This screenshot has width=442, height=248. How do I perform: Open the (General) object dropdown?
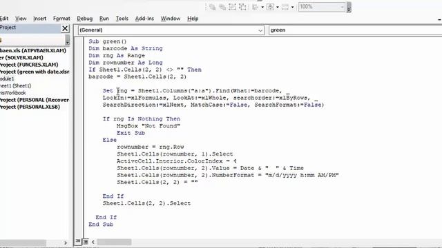[171, 30]
